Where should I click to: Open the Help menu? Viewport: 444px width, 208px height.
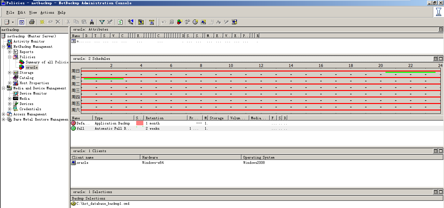pos(62,13)
